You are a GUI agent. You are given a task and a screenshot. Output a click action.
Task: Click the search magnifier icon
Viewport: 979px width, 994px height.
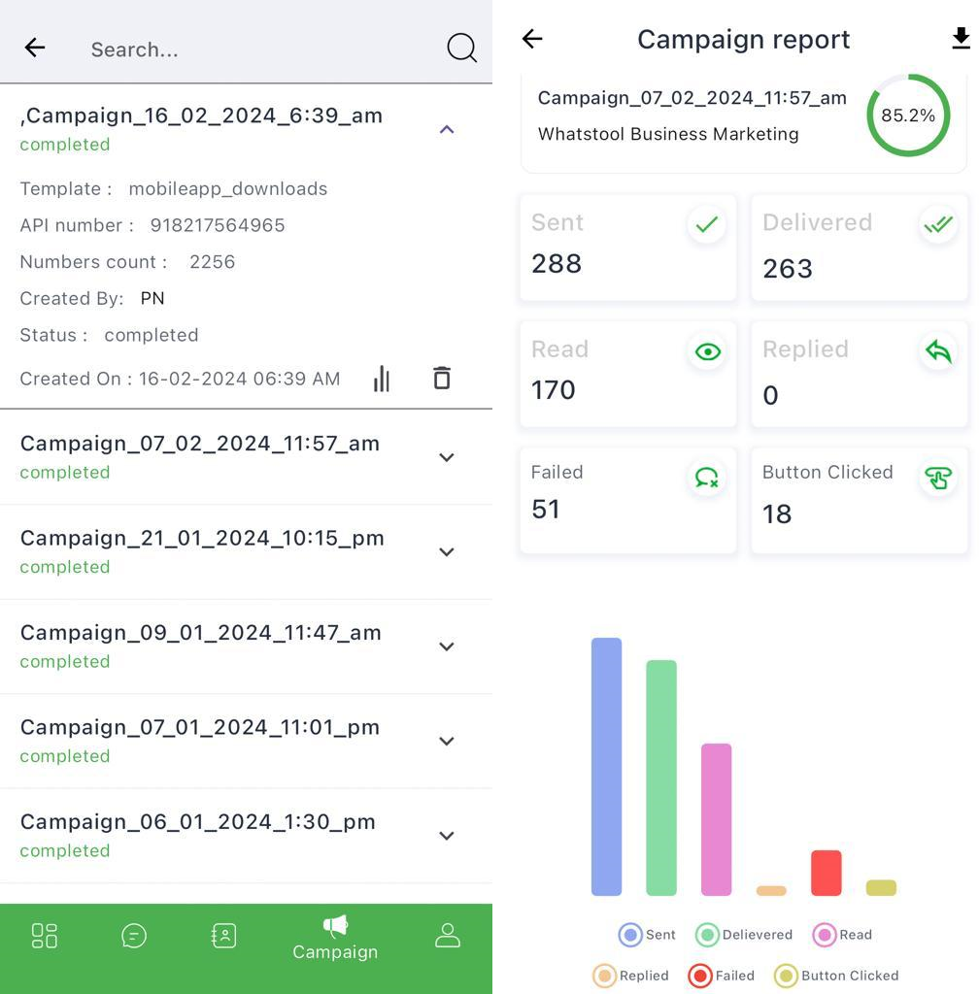461,48
